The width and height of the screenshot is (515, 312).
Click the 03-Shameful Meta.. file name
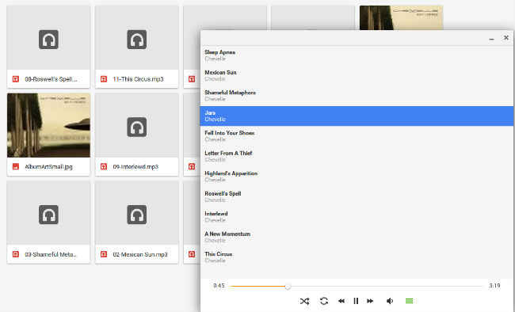point(51,254)
